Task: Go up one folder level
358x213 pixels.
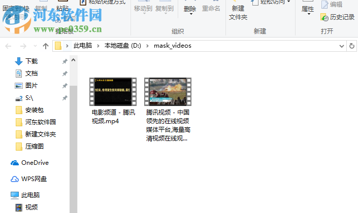Action: click(x=46, y=46)
